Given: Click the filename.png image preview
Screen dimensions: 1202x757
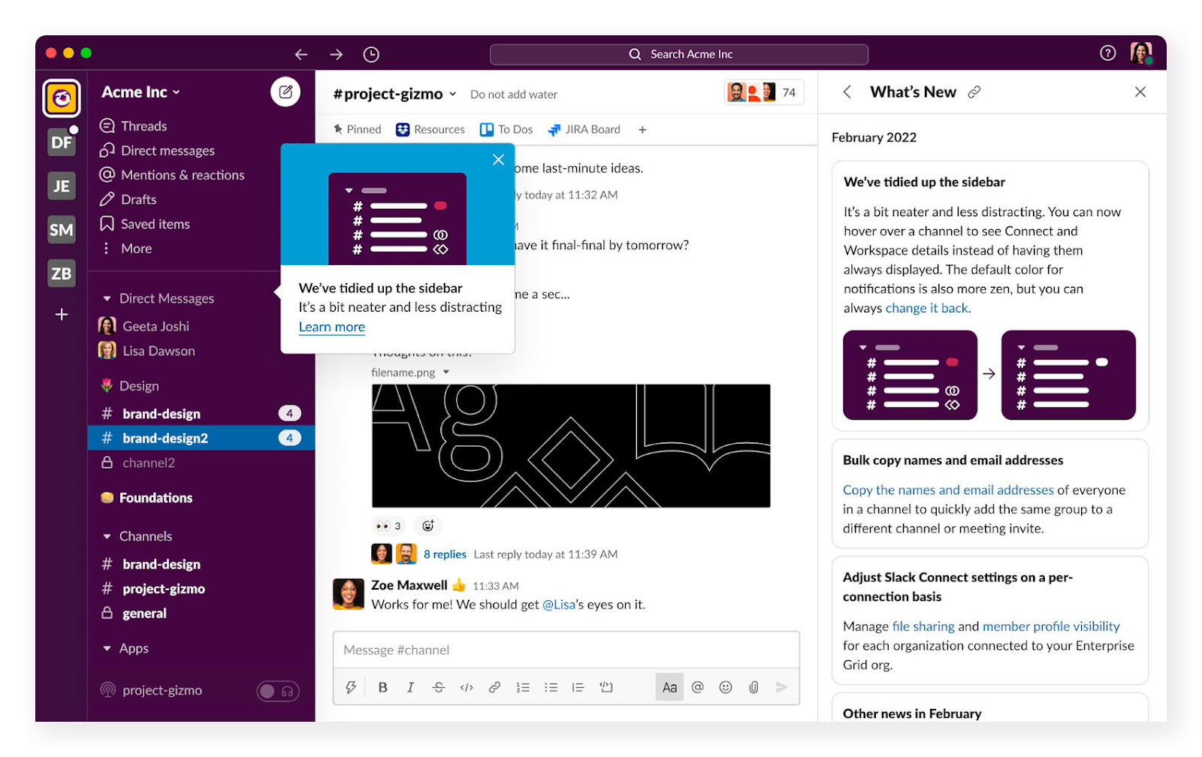Looking at the screenshot, I should coord(570,446).
